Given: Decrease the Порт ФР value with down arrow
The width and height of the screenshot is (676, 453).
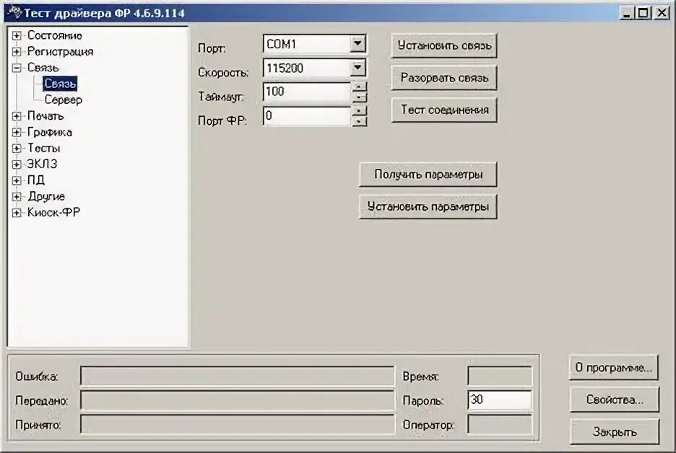Looking at the screenshot, I should click(x=359, y=121).
